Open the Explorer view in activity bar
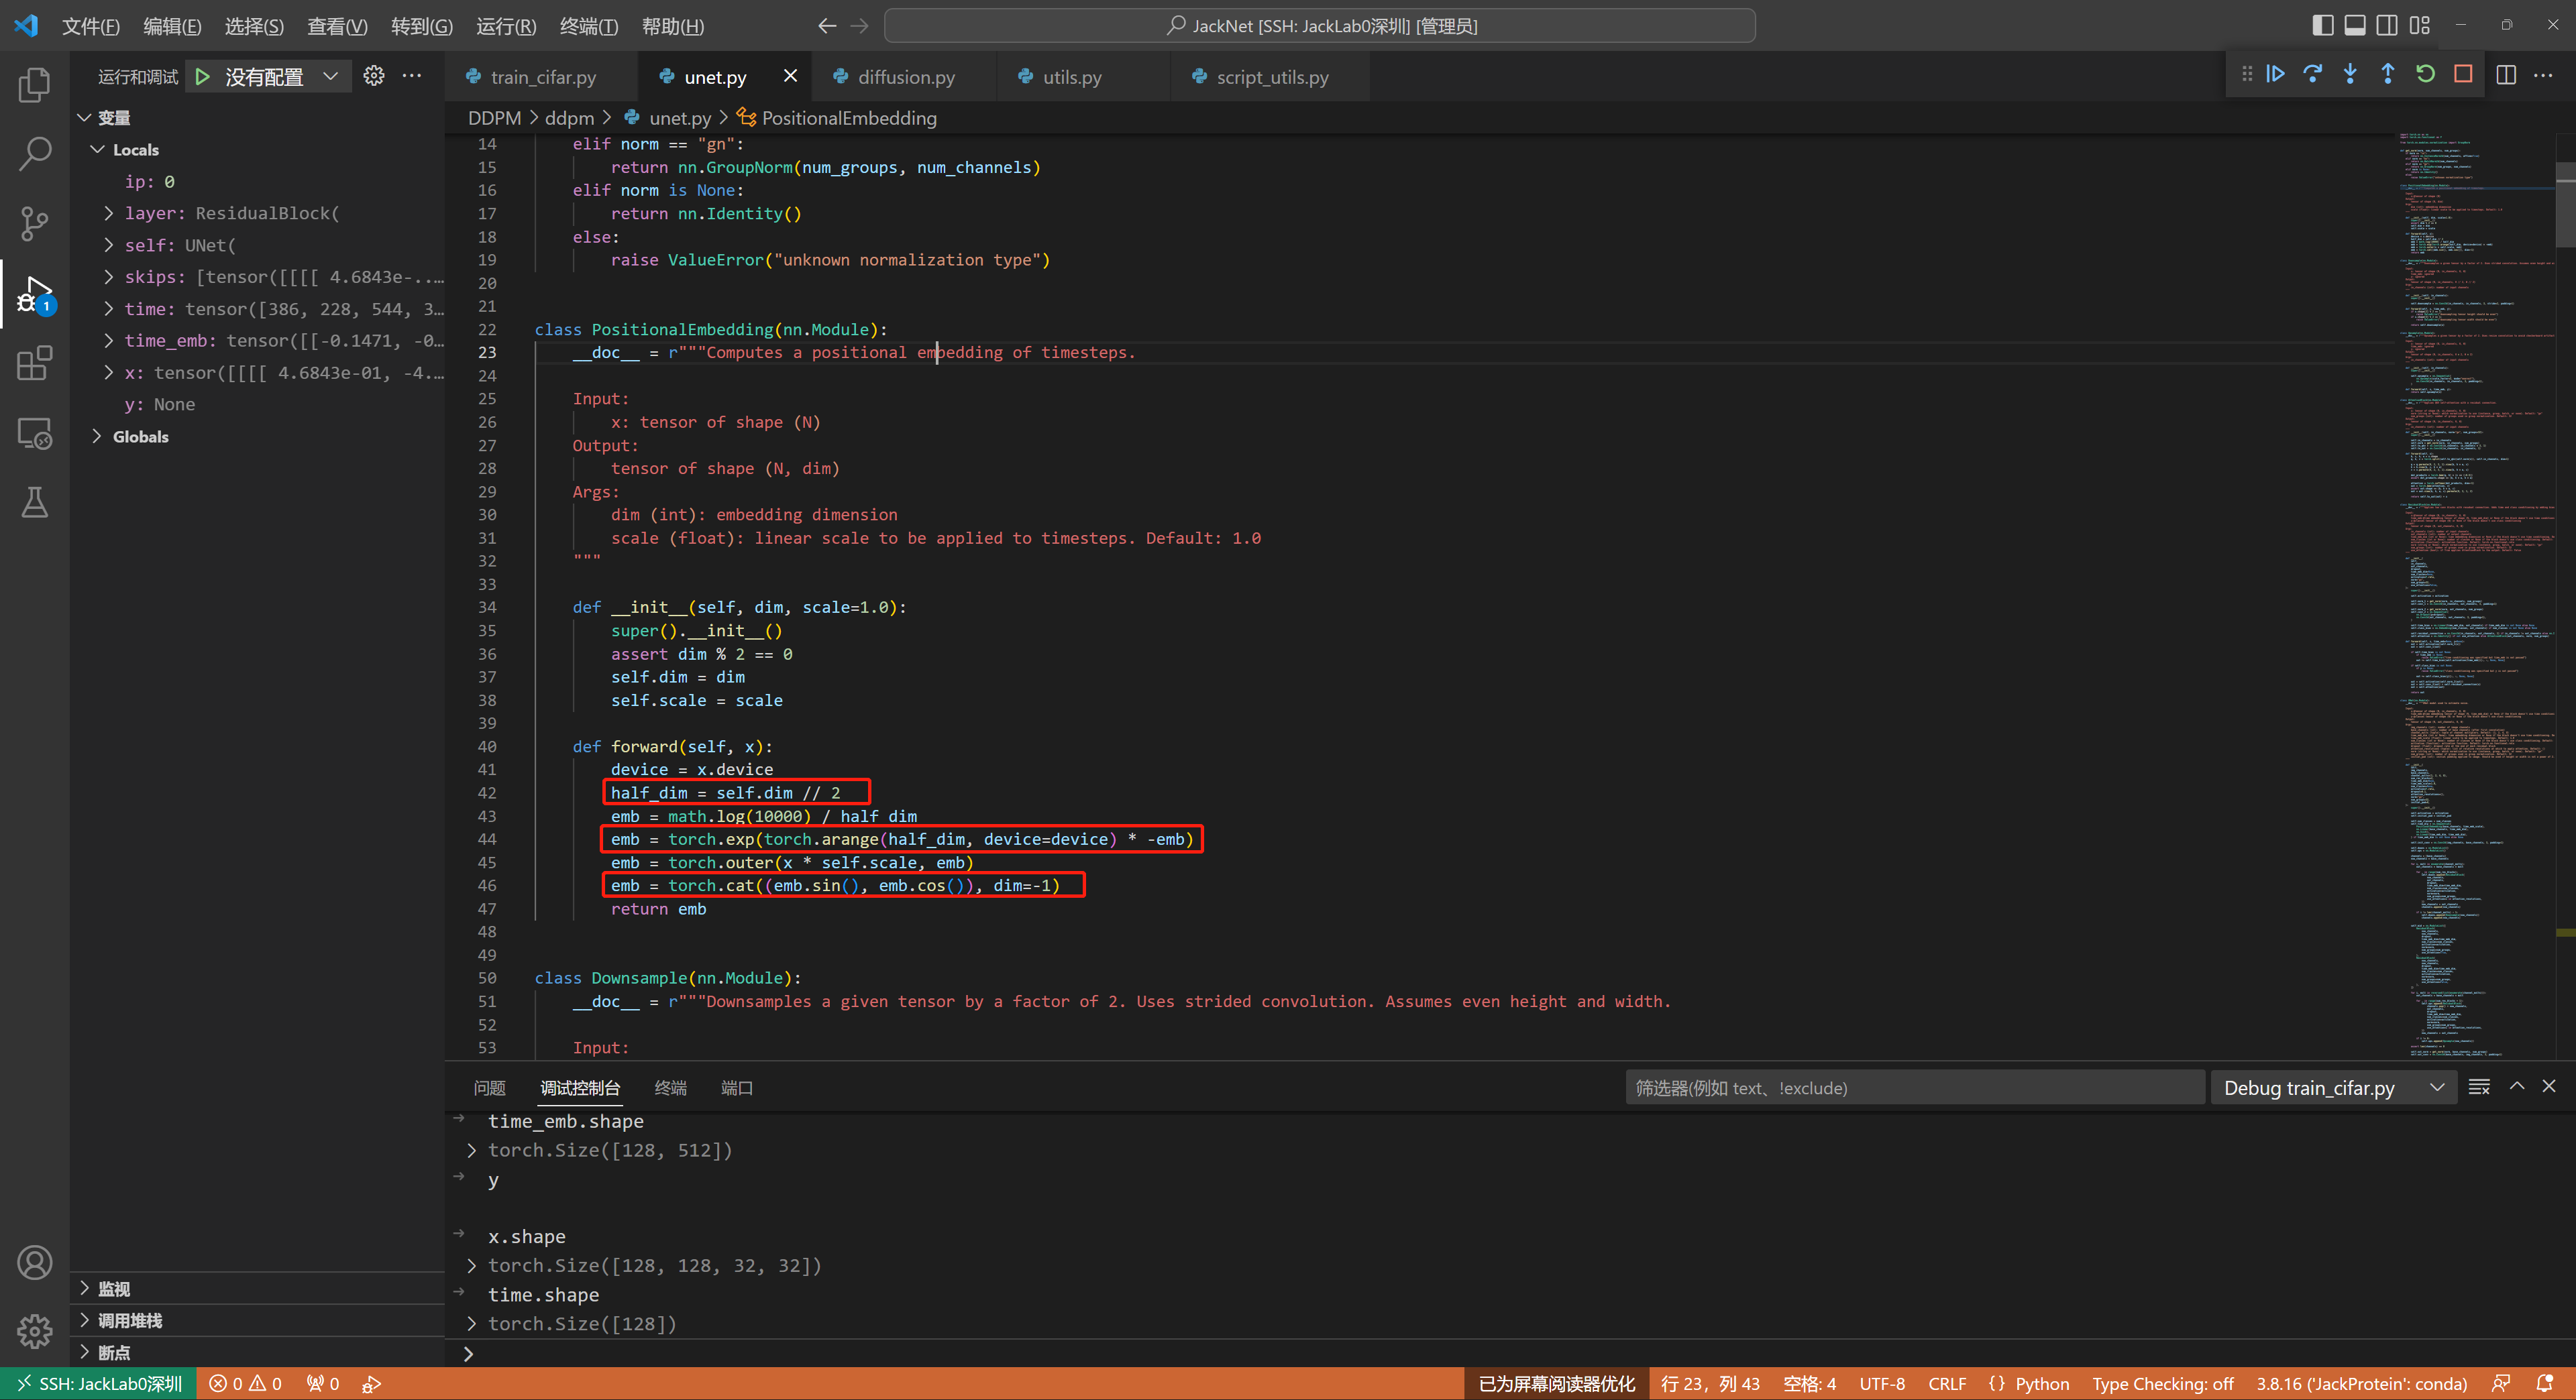2576x1400 pixels. point(34,85)
